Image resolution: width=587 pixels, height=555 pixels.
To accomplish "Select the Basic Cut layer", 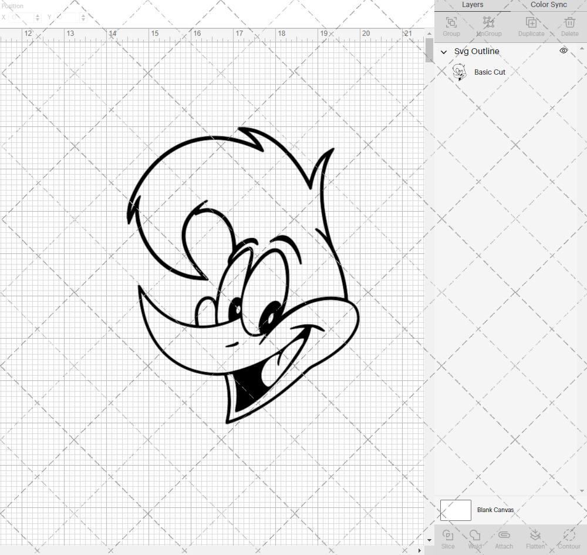I will click(x=490, y=72).
